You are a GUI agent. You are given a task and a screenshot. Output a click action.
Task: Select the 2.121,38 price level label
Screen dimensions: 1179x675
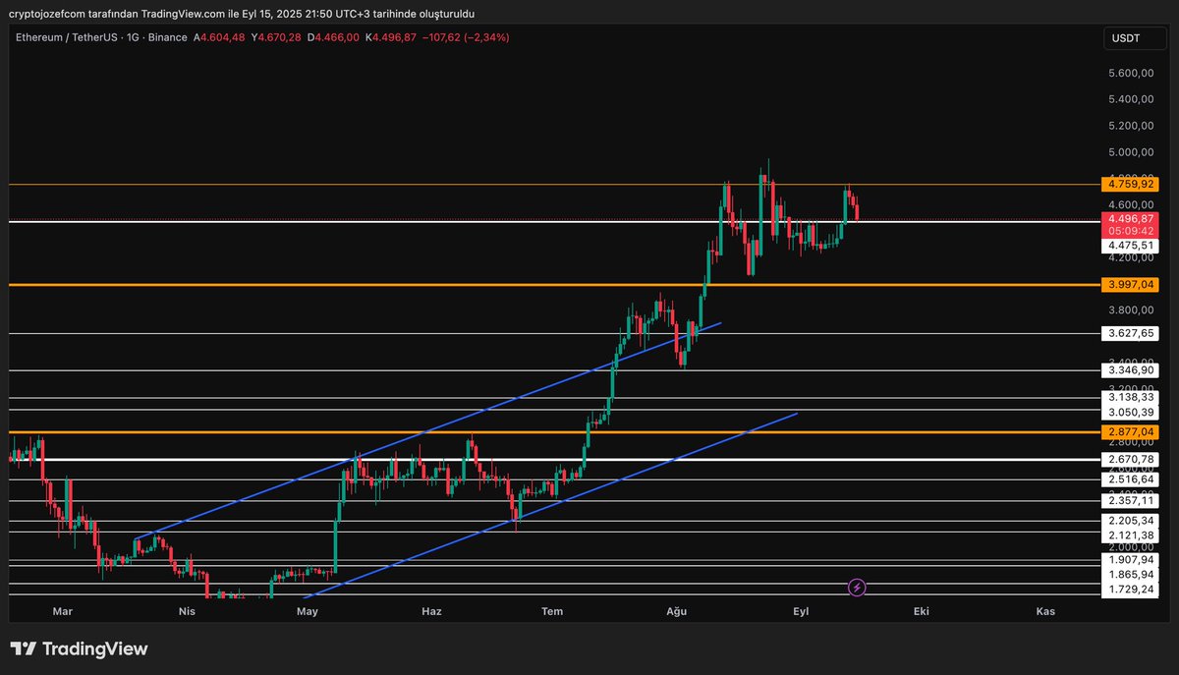tap(1130, 534)
